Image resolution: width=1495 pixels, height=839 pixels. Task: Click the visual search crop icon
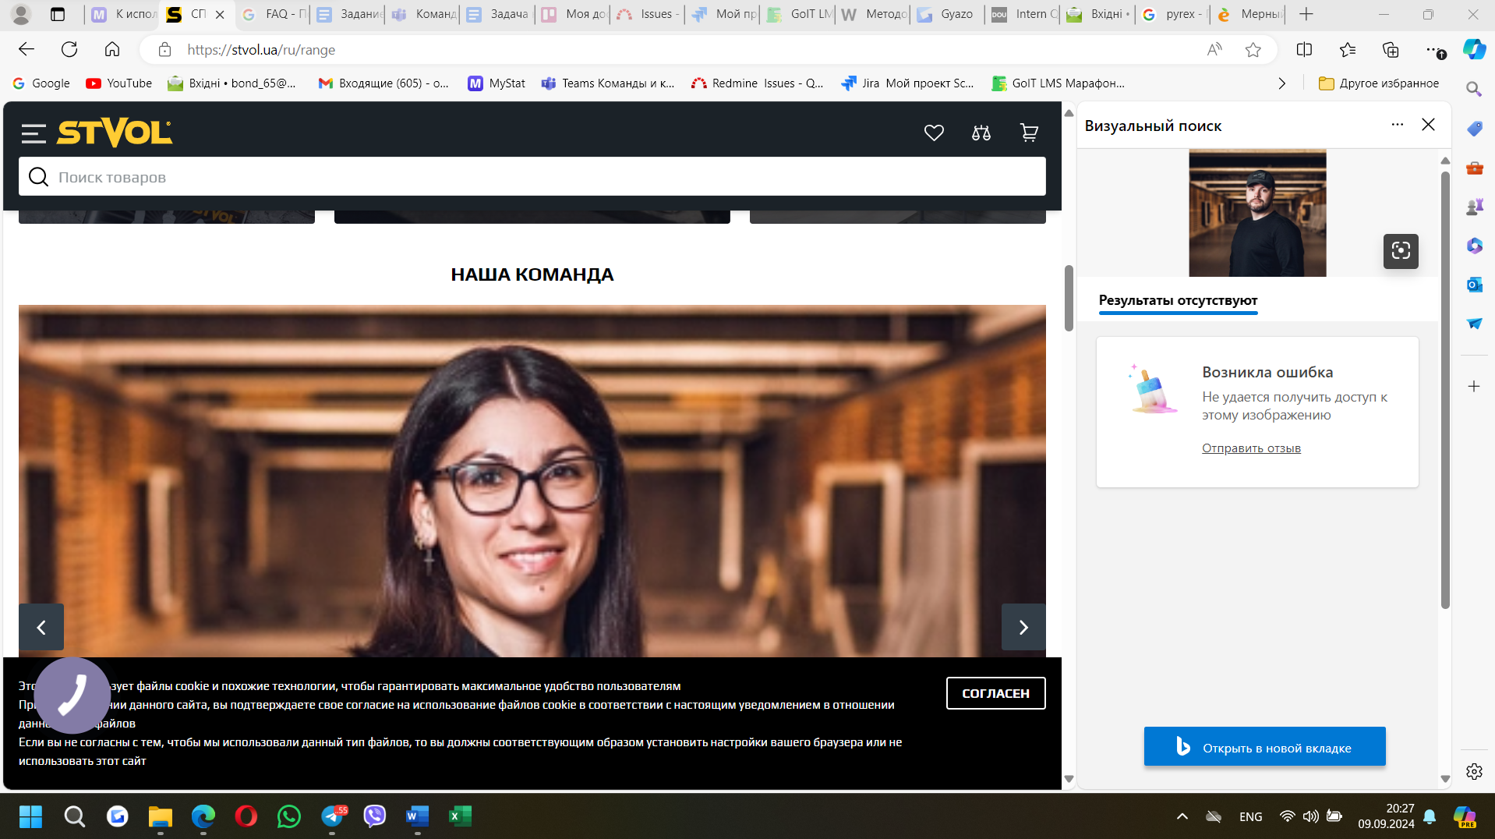(x=1400, y=251)
